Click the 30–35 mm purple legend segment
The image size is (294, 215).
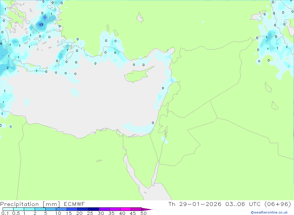click(x=104, y=209)
